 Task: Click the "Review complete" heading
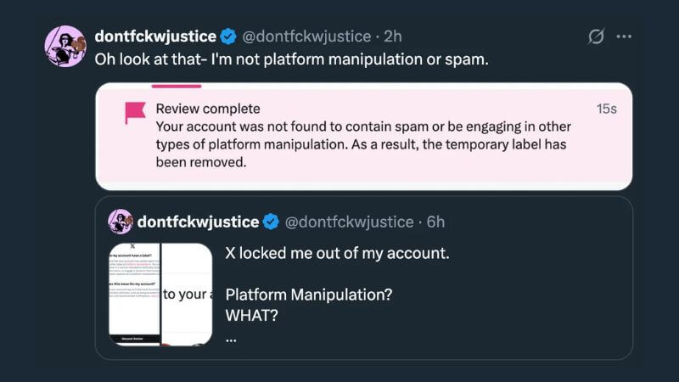208,109
